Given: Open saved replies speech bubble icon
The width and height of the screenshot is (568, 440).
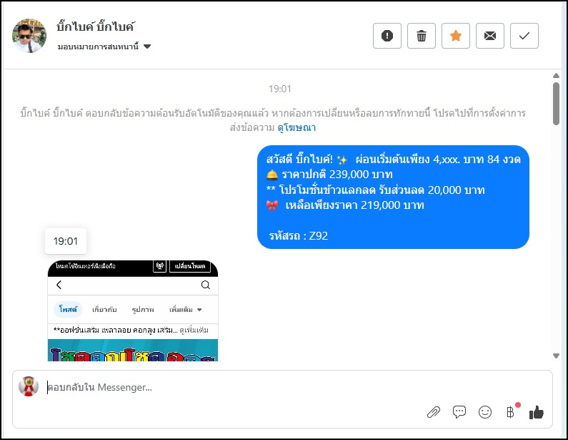Looking at the screenshot, I should click(459, 412).
